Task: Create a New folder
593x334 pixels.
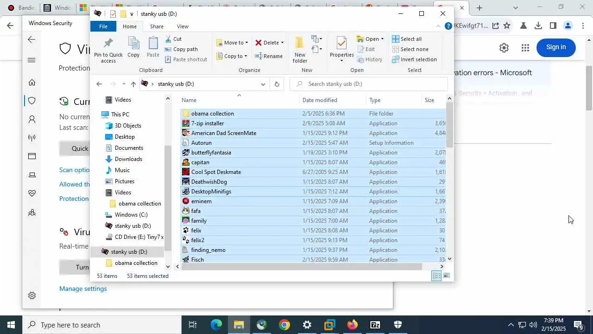Action: (300, 50)
